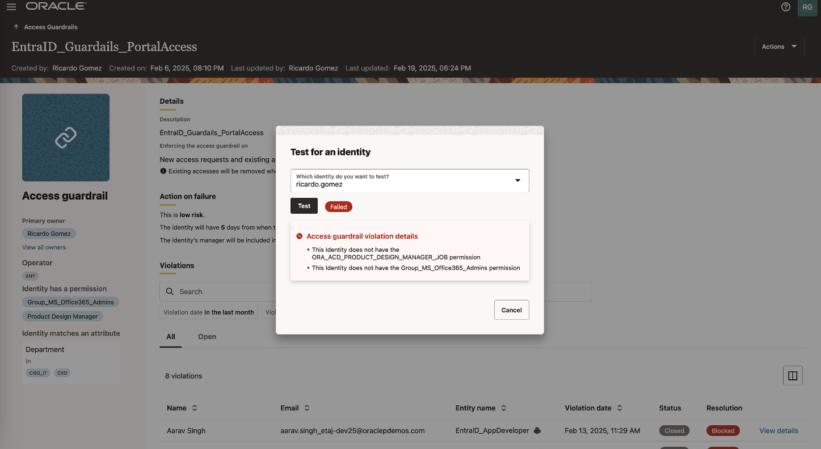Click the Blocked resolution badge
This screenshot has width=821, height=449.
723,431
